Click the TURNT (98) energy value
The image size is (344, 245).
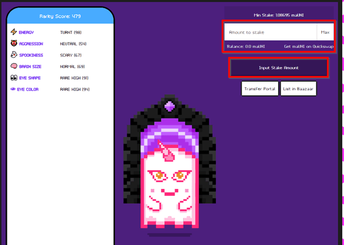coord(71,32)
